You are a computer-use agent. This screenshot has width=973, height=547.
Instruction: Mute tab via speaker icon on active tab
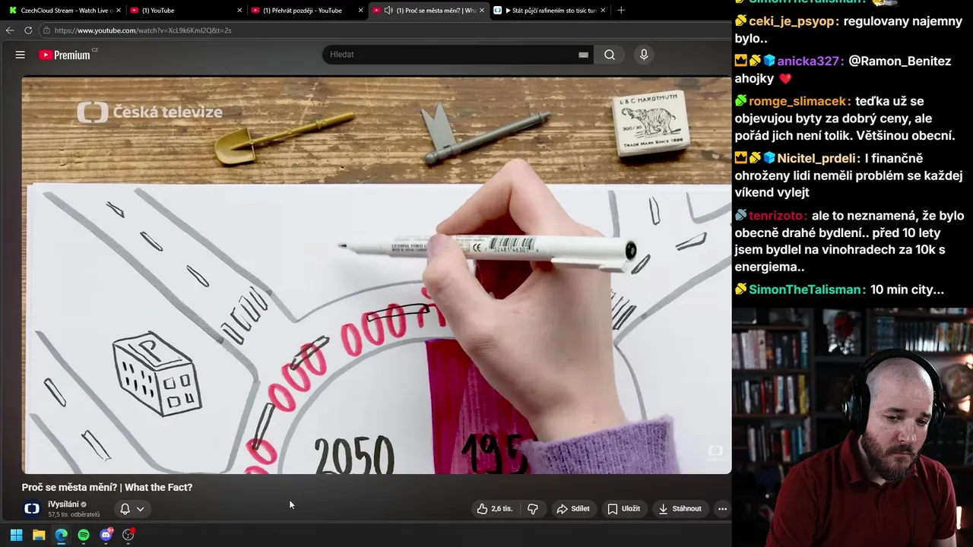pos(388,11)
